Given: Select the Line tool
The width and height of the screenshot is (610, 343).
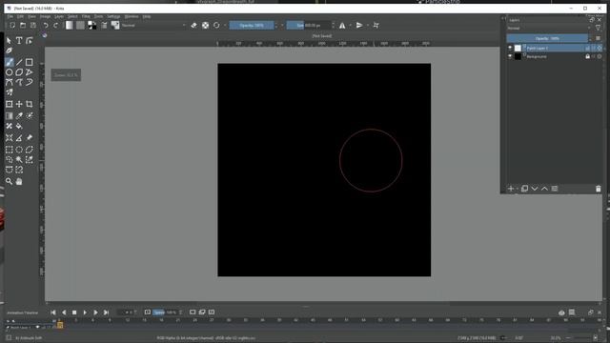Looking at the screenshot, I should click(x=19, y=62).
